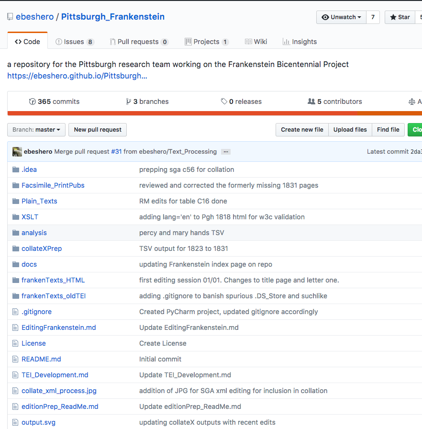Open the Wiki tab

(256, 42)
